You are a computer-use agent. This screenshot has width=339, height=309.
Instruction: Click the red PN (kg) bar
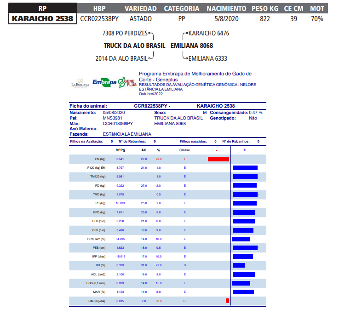coord(218,159)
